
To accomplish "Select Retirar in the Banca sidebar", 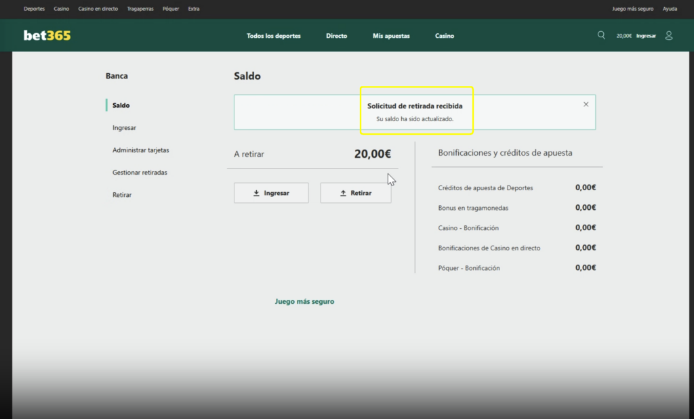I will click(122, 195).
